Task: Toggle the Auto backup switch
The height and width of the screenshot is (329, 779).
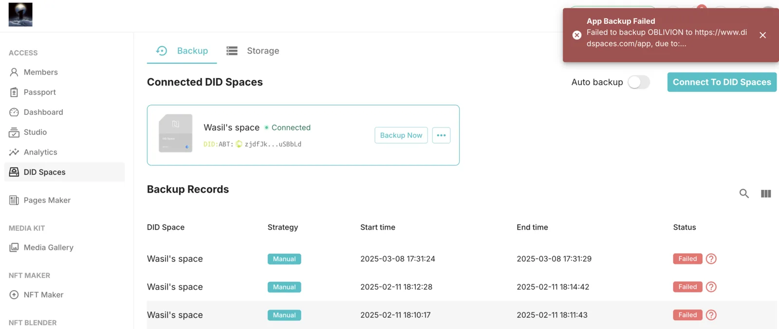Action: (638, 82)
